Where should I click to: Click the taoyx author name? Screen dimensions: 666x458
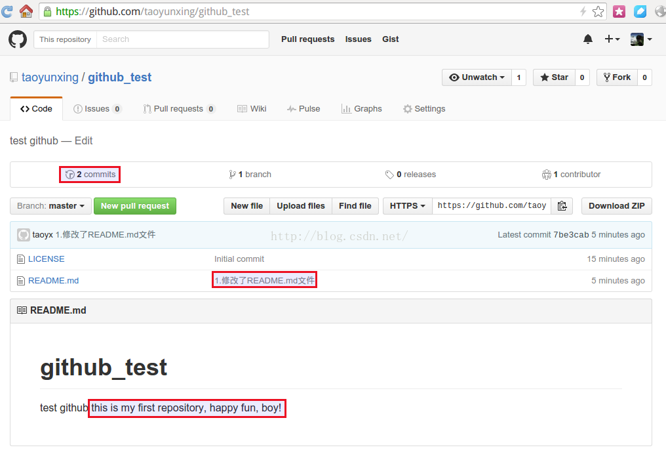coord(43,235)
